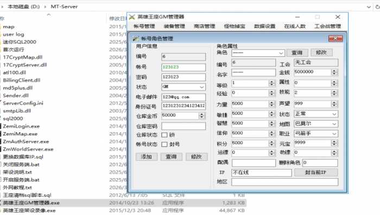Expand the character 状态 正常 dropdown
The width and height of the screenshot is (380, 215).
[x=334, y=114]
